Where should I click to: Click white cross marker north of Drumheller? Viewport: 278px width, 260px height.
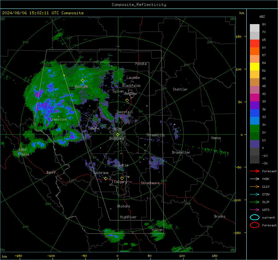[x=175, y=124]
